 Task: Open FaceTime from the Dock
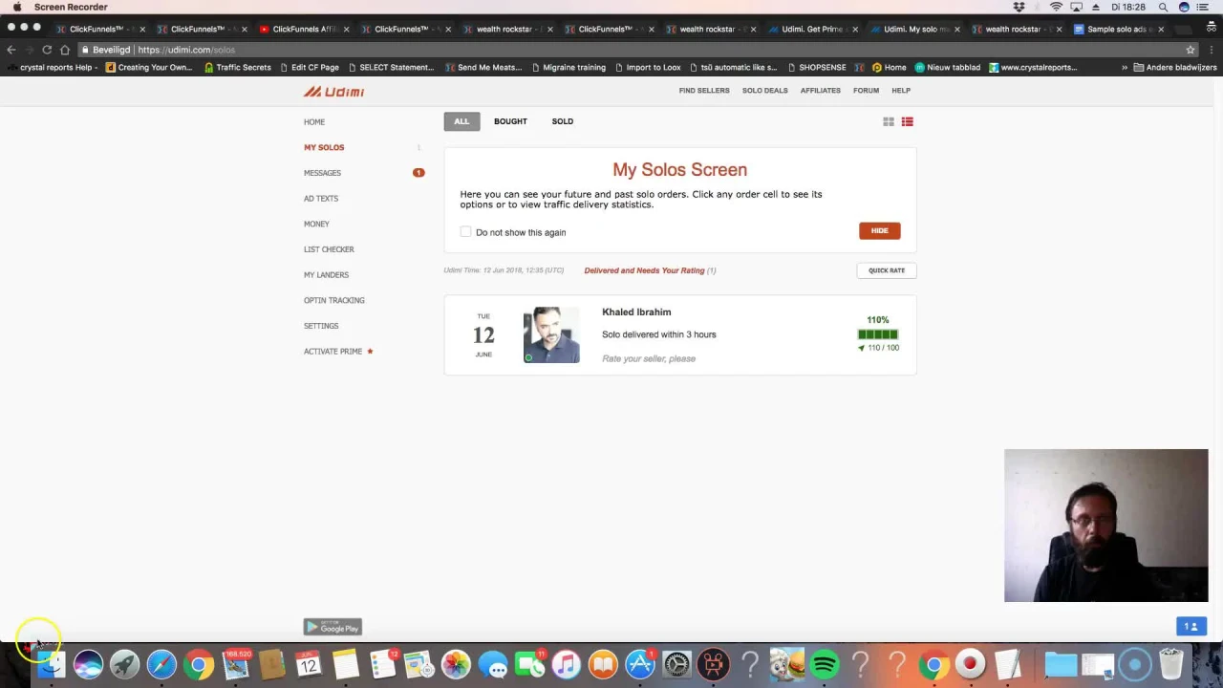(x=529, y=664)
